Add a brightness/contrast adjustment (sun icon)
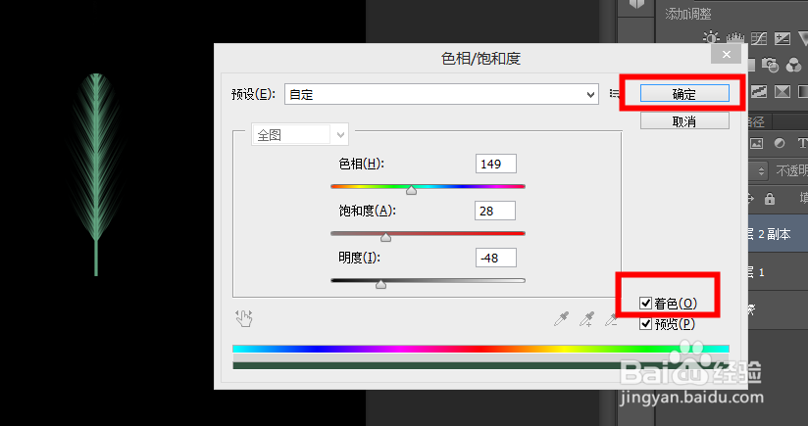808x426 pixels. coord(711,38)
